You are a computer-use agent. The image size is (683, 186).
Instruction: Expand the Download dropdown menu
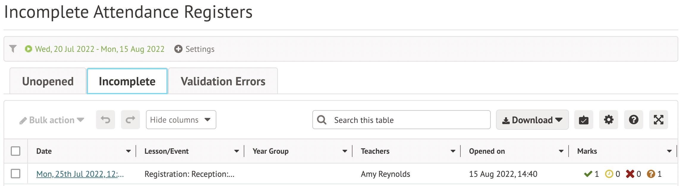(532, 120)
